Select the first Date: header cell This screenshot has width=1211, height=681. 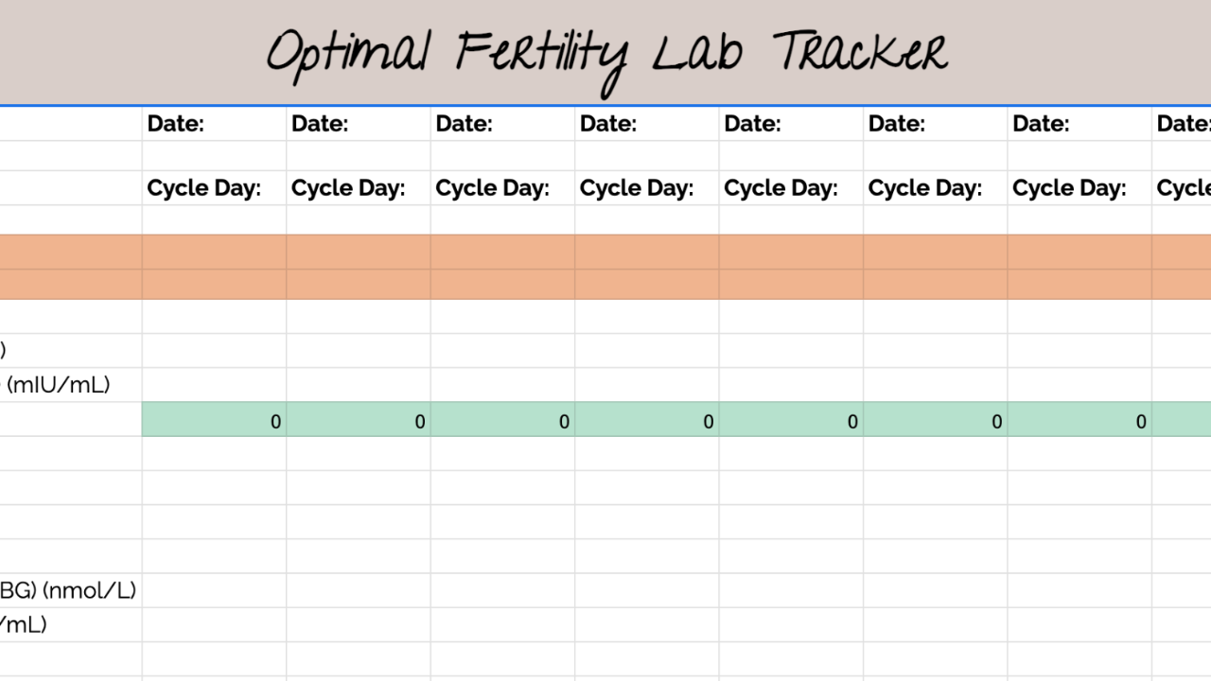point(214,124)
